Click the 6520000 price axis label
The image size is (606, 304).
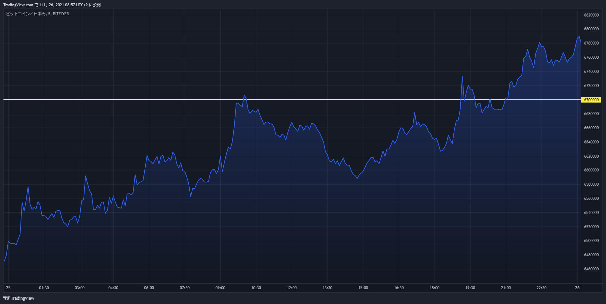(591, 227)
